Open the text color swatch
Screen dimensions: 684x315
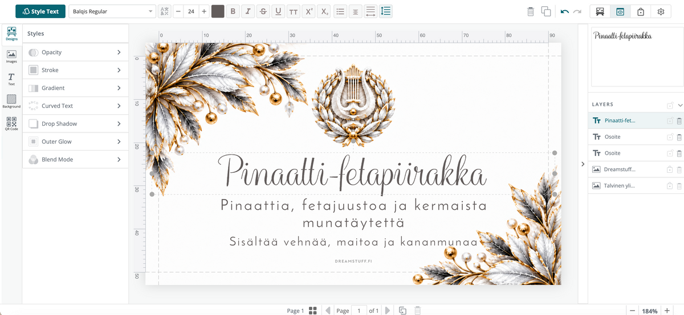[x=218, y=11]
